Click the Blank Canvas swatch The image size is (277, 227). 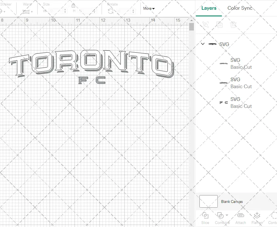pyautogui.click(x=209, y=202)
